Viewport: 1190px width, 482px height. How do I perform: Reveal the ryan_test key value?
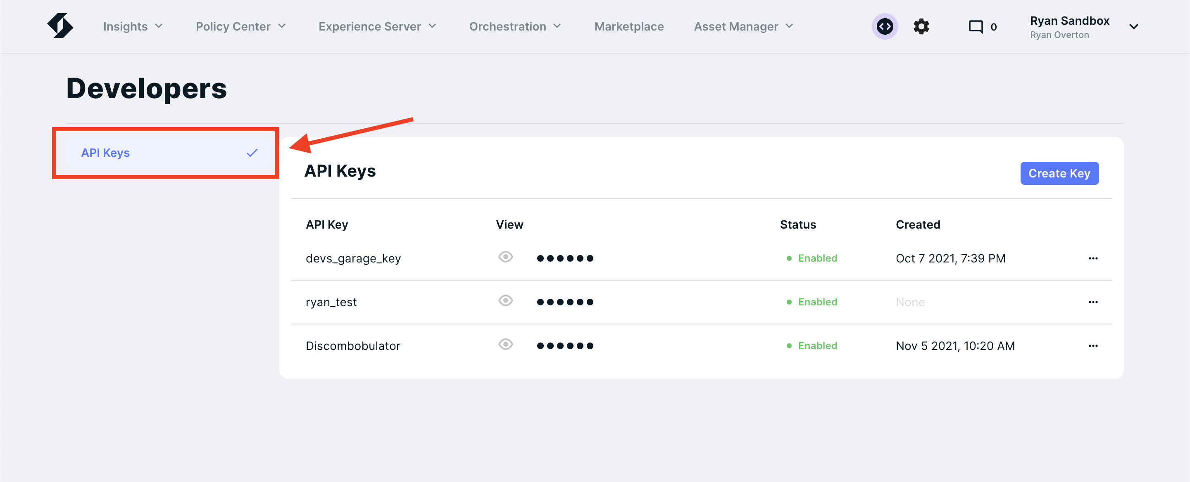tap(505, 301)
